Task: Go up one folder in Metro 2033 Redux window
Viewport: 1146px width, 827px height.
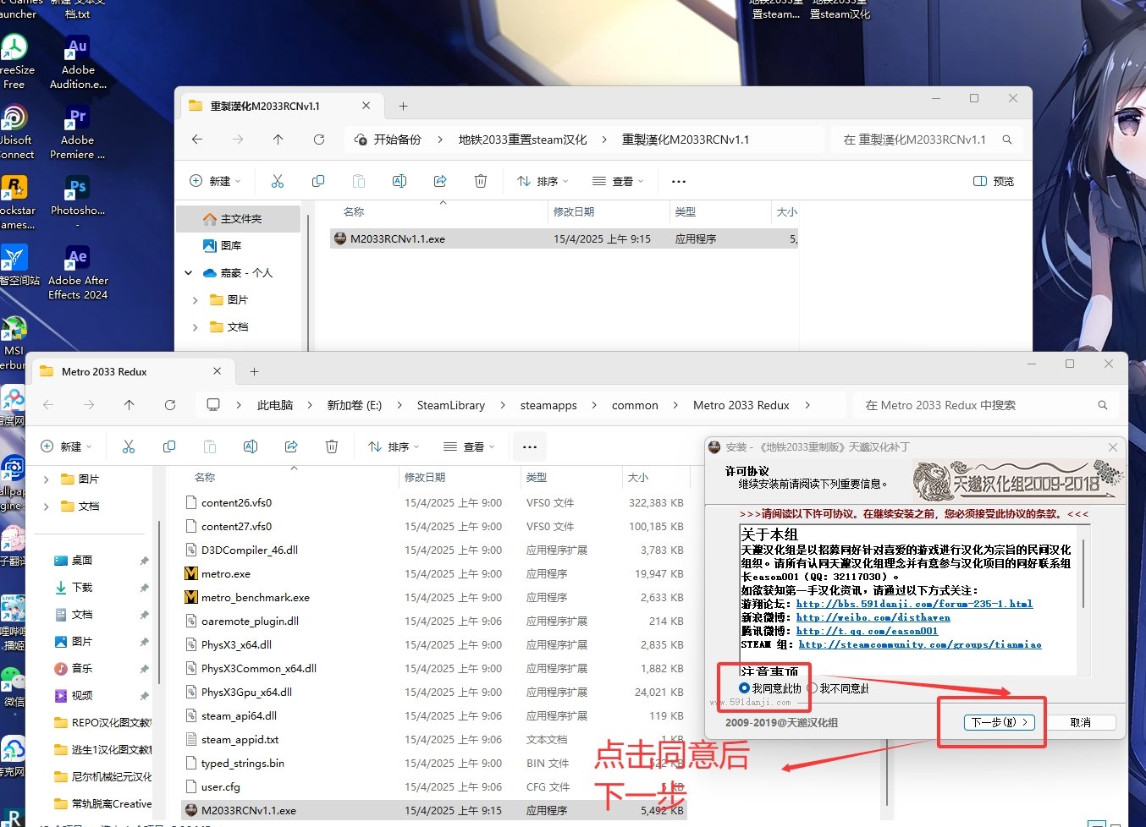Action: tap(129, 405)
